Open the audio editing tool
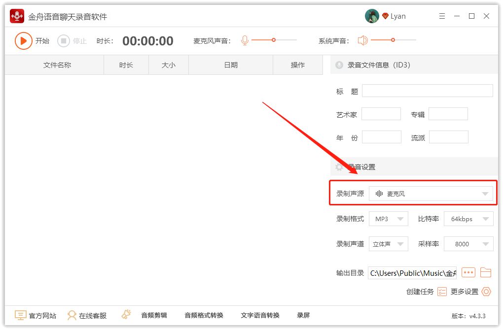Image resolution: width=503 pixels, height=330 pixels. coord(154,315)
